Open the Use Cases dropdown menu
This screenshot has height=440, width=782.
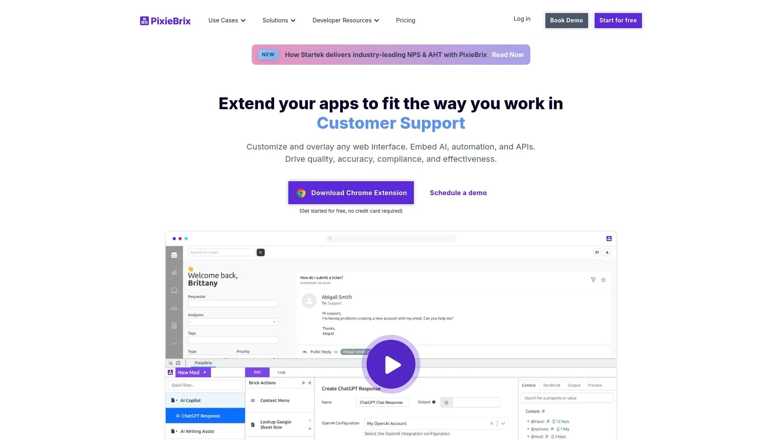227,20
